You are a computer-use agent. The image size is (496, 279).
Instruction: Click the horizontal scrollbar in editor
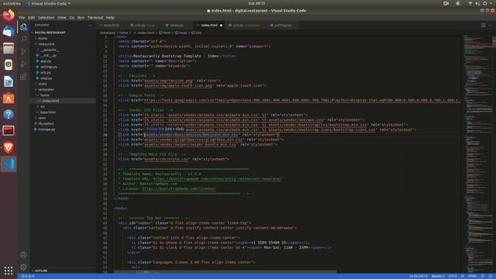tap(226, 271)
